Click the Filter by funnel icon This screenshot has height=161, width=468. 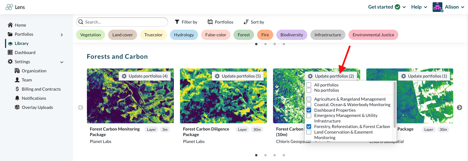pyautogui.click(x=177, y=22)
